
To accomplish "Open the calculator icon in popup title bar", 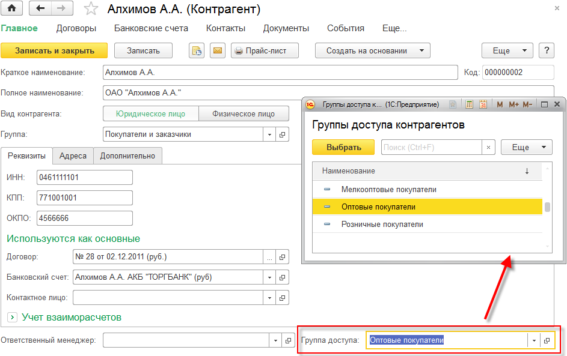I will [469, 104].
